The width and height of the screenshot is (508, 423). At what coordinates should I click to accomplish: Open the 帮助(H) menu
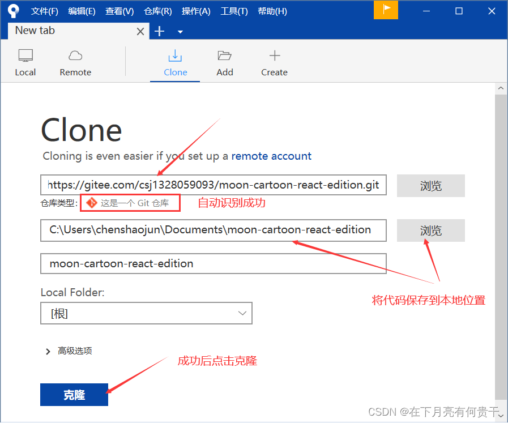272,11
